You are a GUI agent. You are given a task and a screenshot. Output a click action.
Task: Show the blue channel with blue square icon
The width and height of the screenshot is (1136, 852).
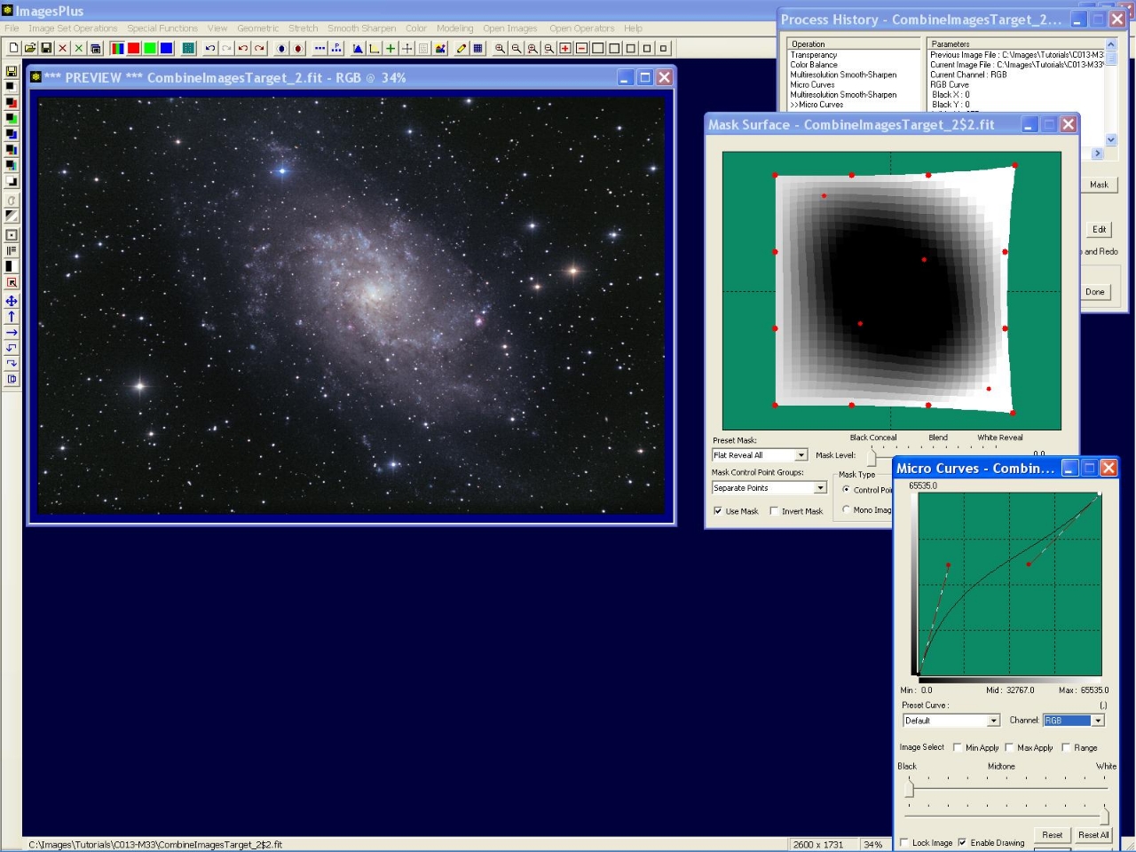[x=166, y=49]
